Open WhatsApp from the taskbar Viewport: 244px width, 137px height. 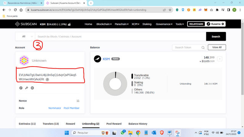[123, 133]
